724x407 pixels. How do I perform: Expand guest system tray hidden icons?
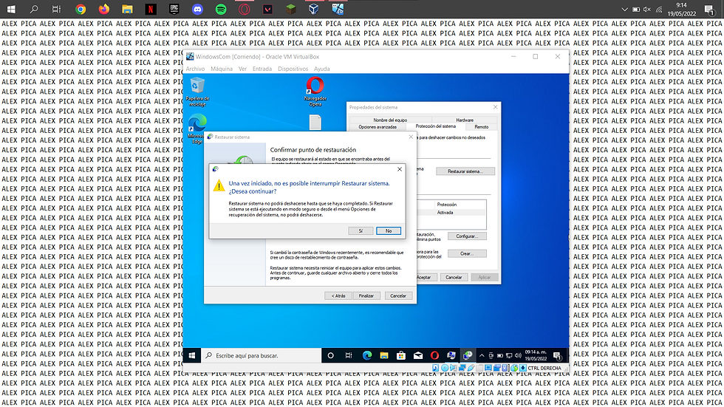click(x=482, y=355)
